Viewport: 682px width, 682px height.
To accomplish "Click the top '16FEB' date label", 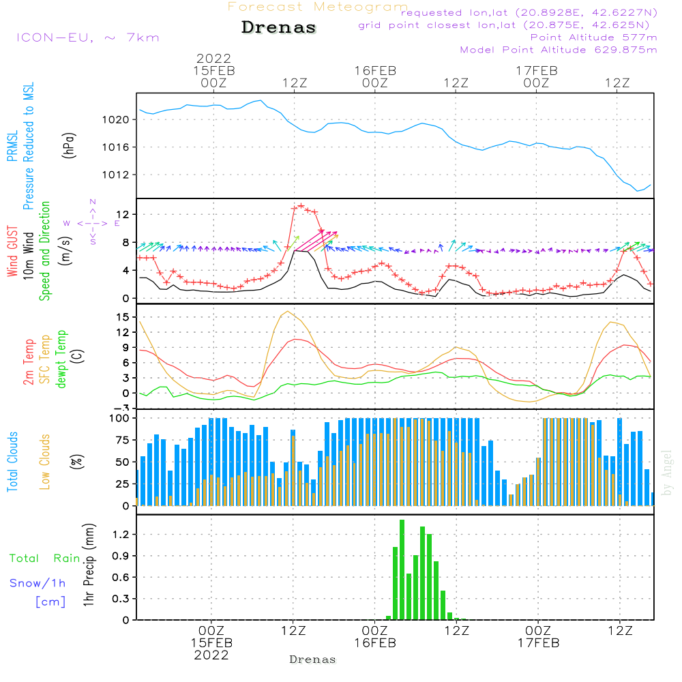I will point(375,71).
